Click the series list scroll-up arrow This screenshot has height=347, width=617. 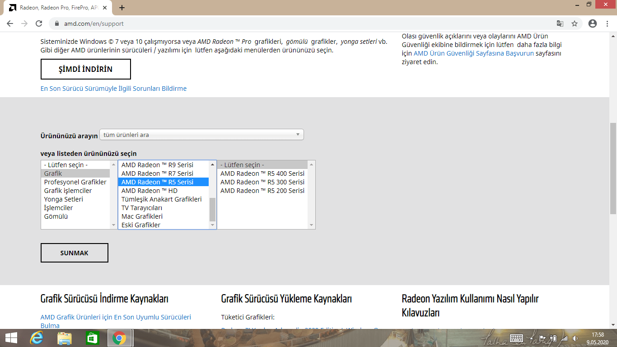(x=213, y=164)
